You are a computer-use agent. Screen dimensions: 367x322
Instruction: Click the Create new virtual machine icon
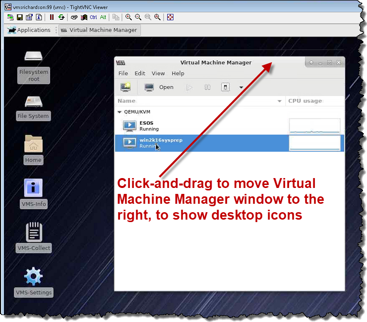coord(125,88)
